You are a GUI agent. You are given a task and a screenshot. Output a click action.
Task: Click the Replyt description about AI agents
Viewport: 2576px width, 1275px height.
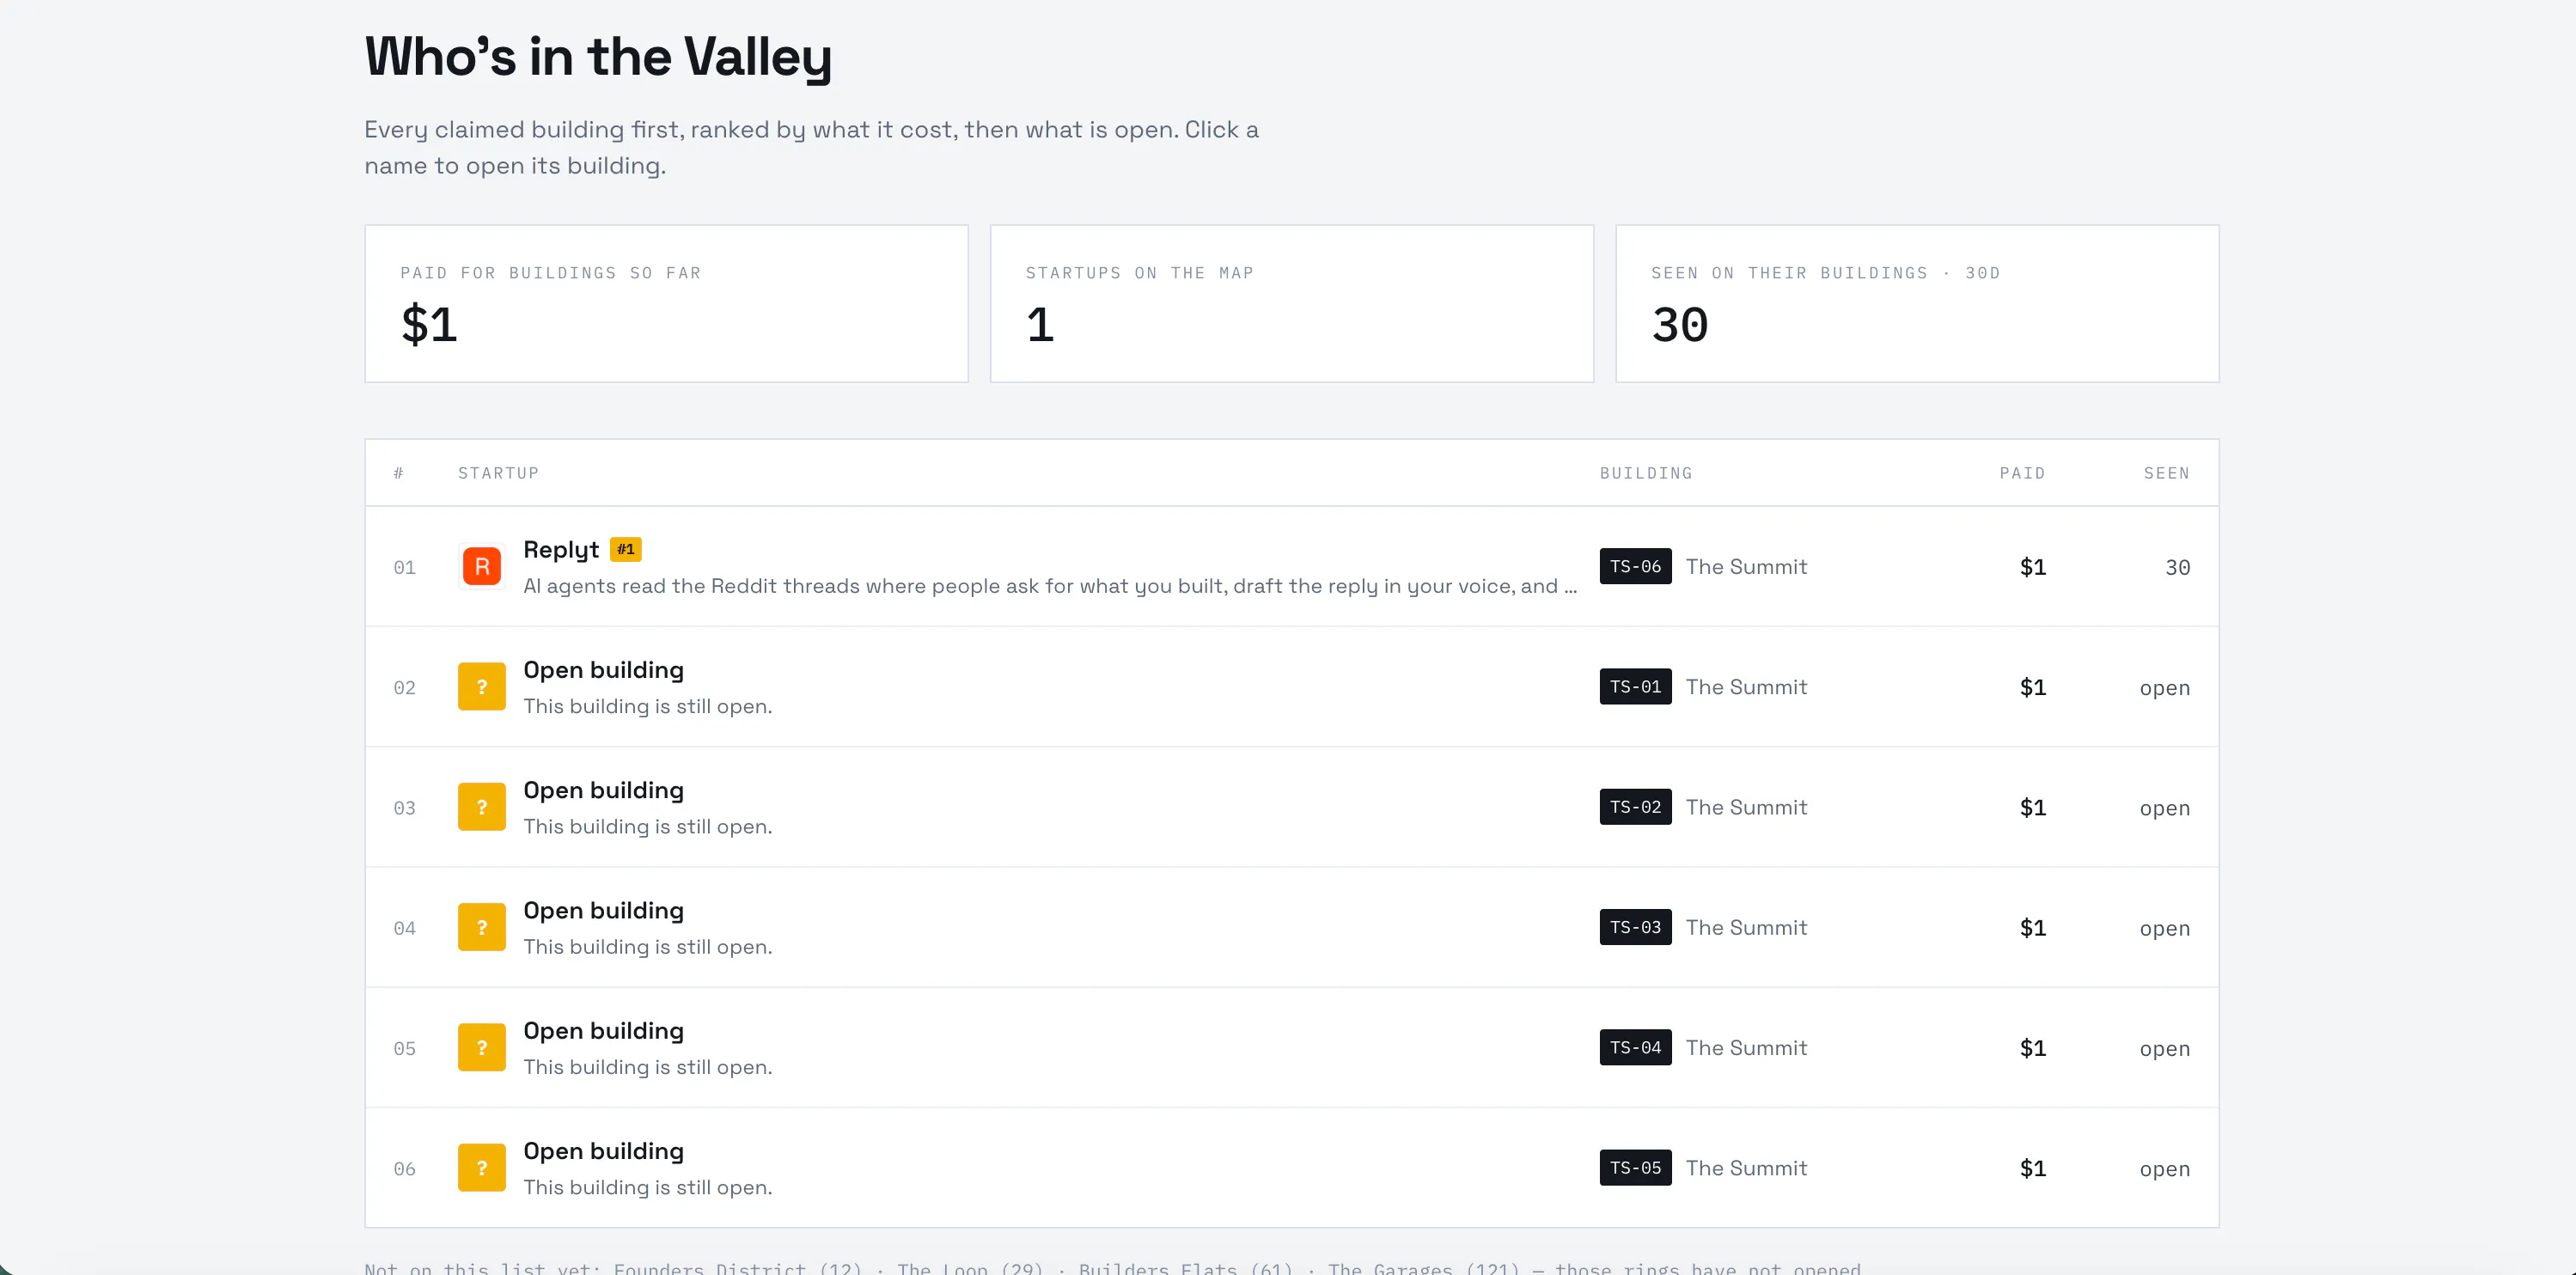[x=1050, y=586]
